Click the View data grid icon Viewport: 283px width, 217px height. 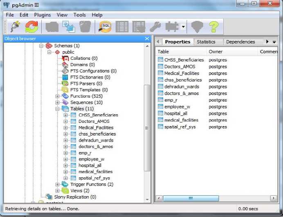pos(122,27)
